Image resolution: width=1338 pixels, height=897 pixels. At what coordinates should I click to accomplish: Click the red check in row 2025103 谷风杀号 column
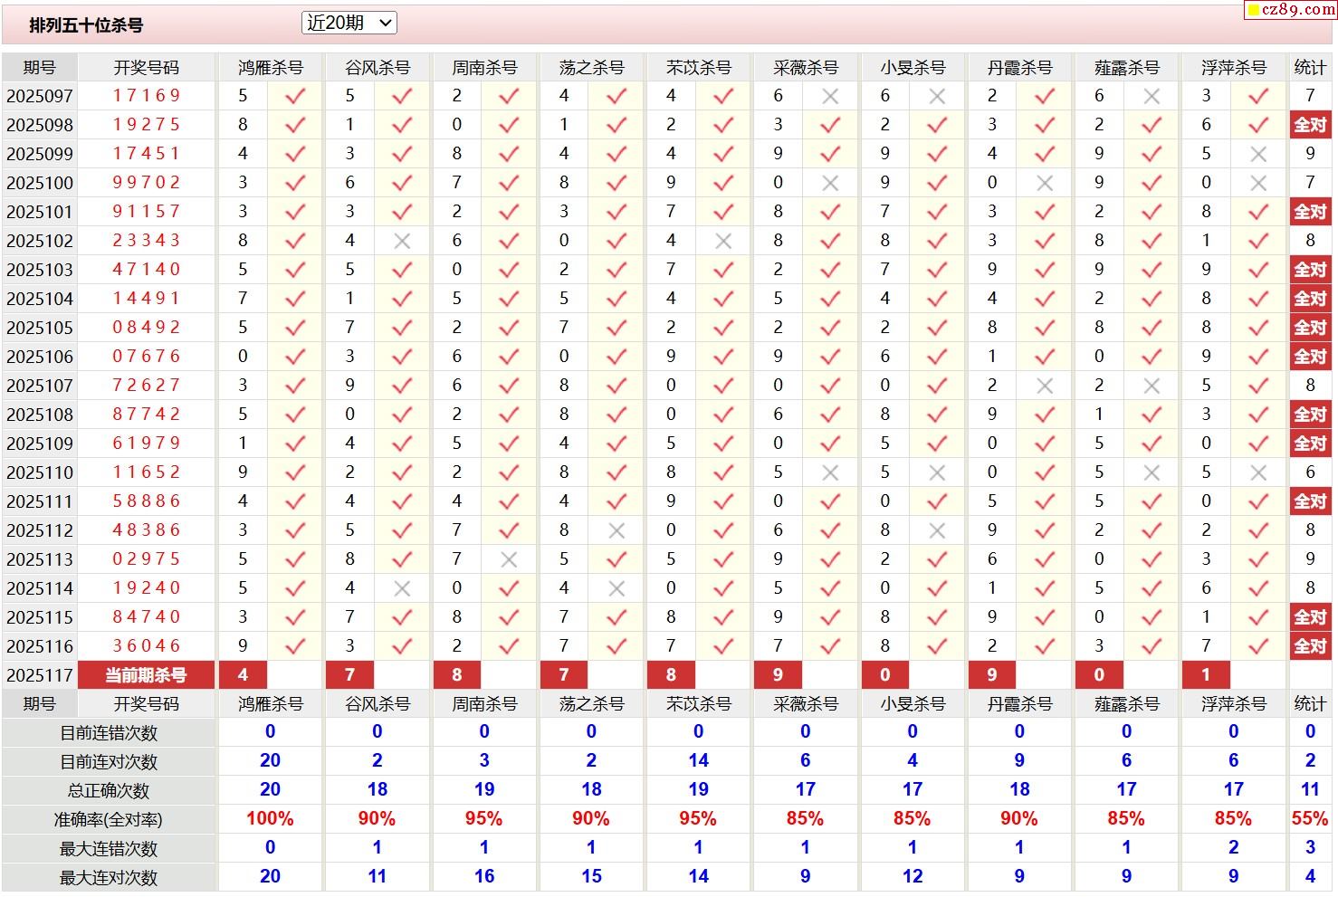point(402,270)
